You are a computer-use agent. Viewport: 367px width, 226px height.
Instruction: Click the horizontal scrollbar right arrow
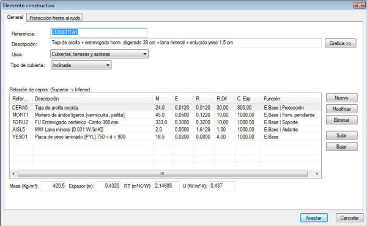(317, 174)
